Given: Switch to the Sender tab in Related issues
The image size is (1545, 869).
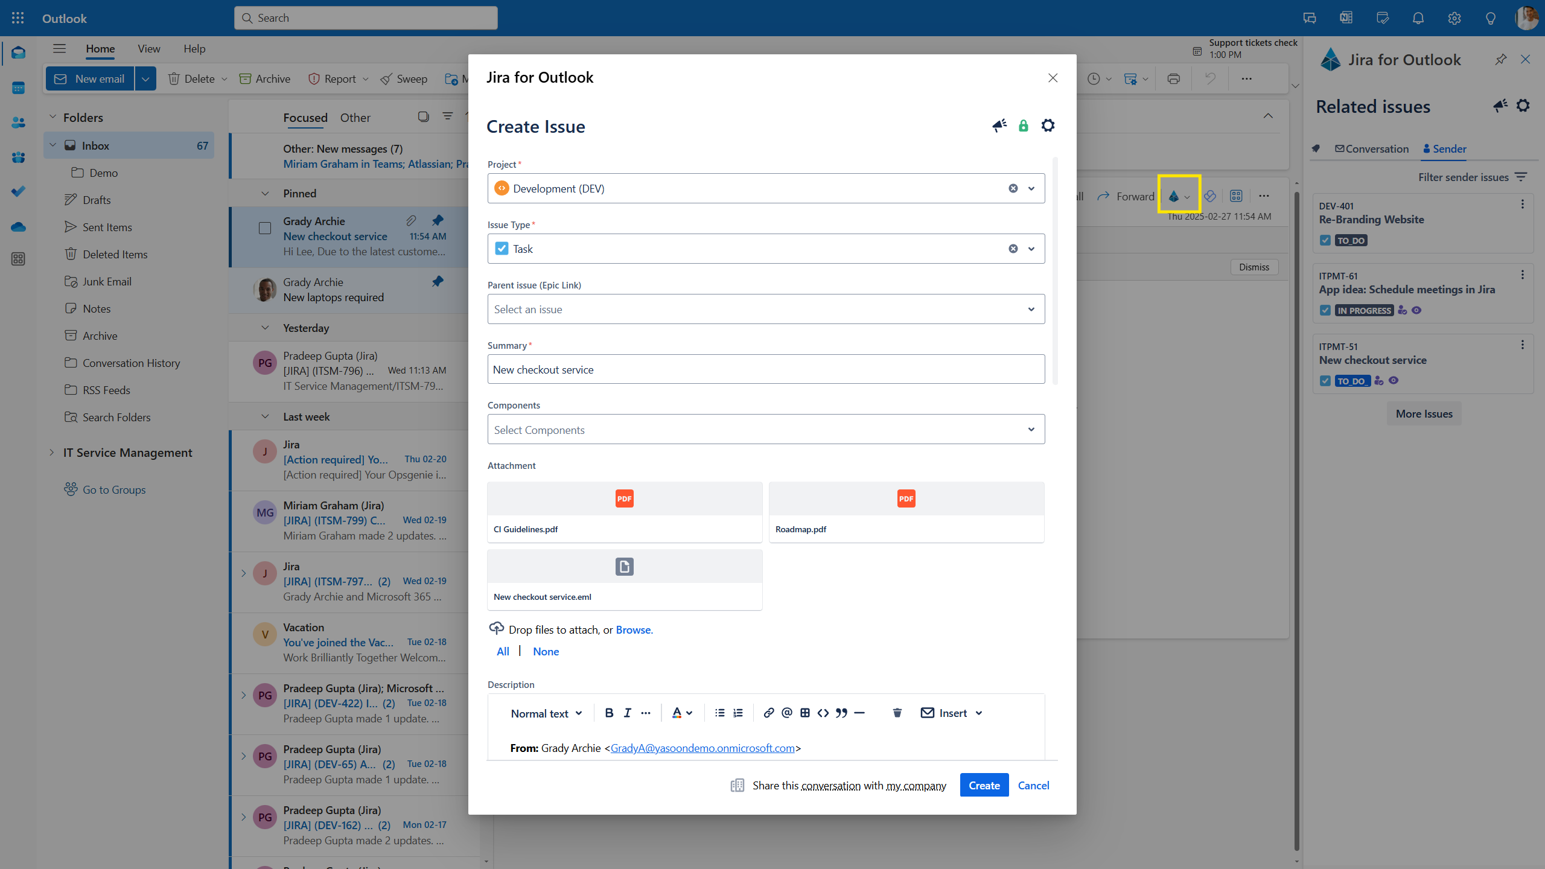Looking at the screenshot, I should pos(1444,148).
